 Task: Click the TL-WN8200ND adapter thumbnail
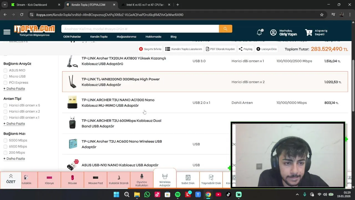pos(72,82)
